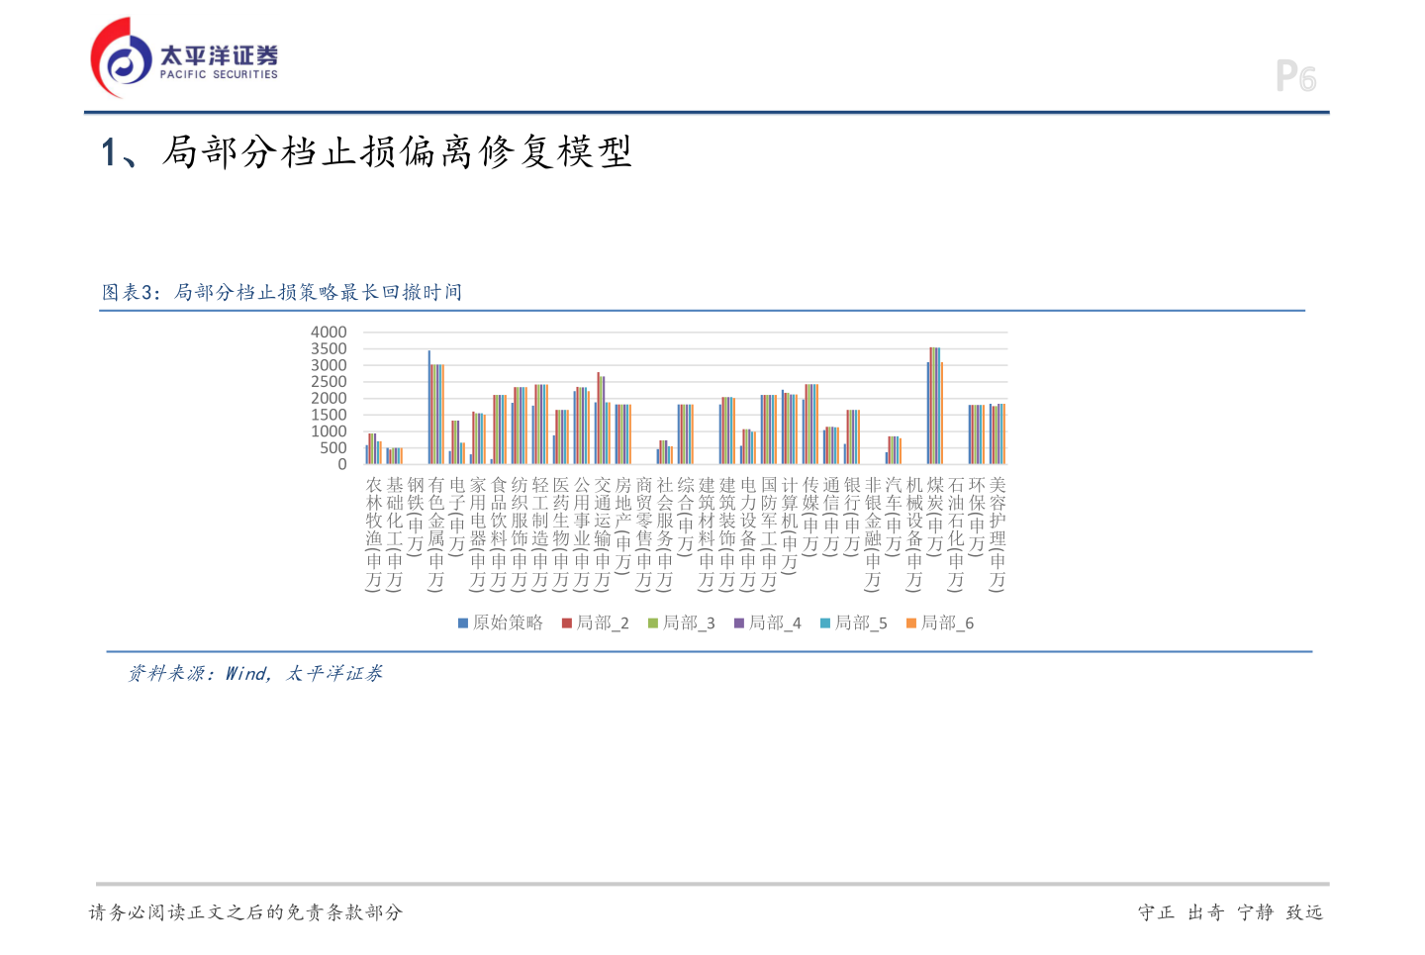This screenshot has width=1425, height=955.
Task: Click the footer disclaimer 请务必阅读正文 text
Action: [x=246, y=912]
